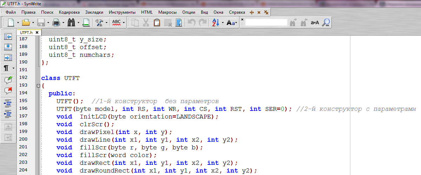Image resolution: width=421 pixels, height=175 pixels.
Task: Click the ABC spell check icon
Action: (116, 23)
